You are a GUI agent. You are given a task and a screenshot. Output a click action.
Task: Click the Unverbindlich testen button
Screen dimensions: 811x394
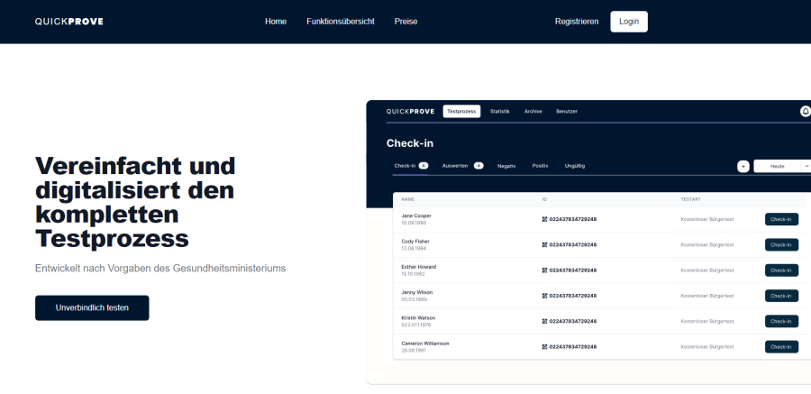click(92, 307)
